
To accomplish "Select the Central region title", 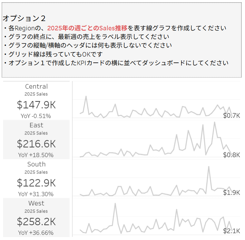I will tap(36, 87).
